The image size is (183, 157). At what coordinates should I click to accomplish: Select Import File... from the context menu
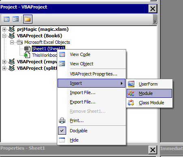coord(82,92)
